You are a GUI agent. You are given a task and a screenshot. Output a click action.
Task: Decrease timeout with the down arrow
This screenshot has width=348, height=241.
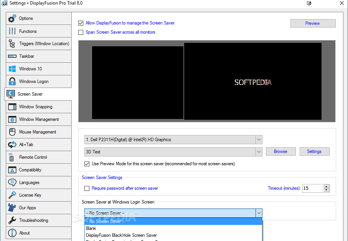[326, 191]
